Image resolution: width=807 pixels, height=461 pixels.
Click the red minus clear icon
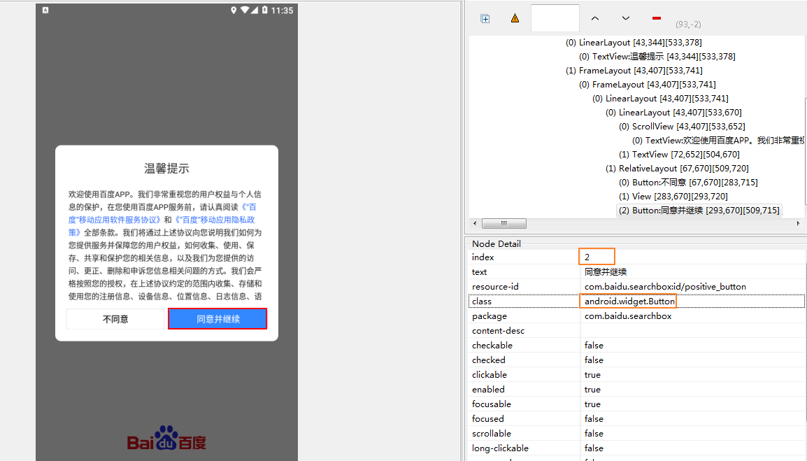(656, 18)
